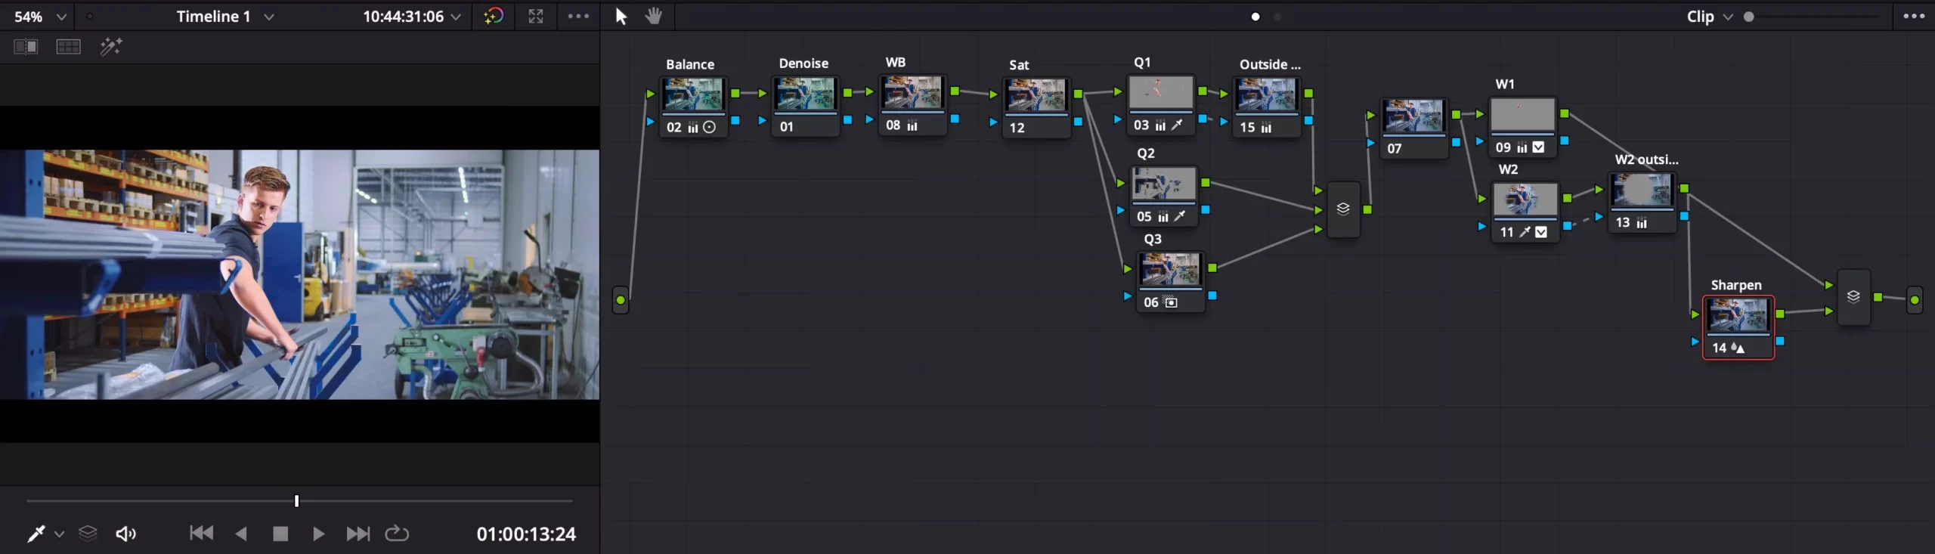This screenshot has height=554, width=1935.
Task: Switch to split screen view icon
Action: tap(68, 47)
